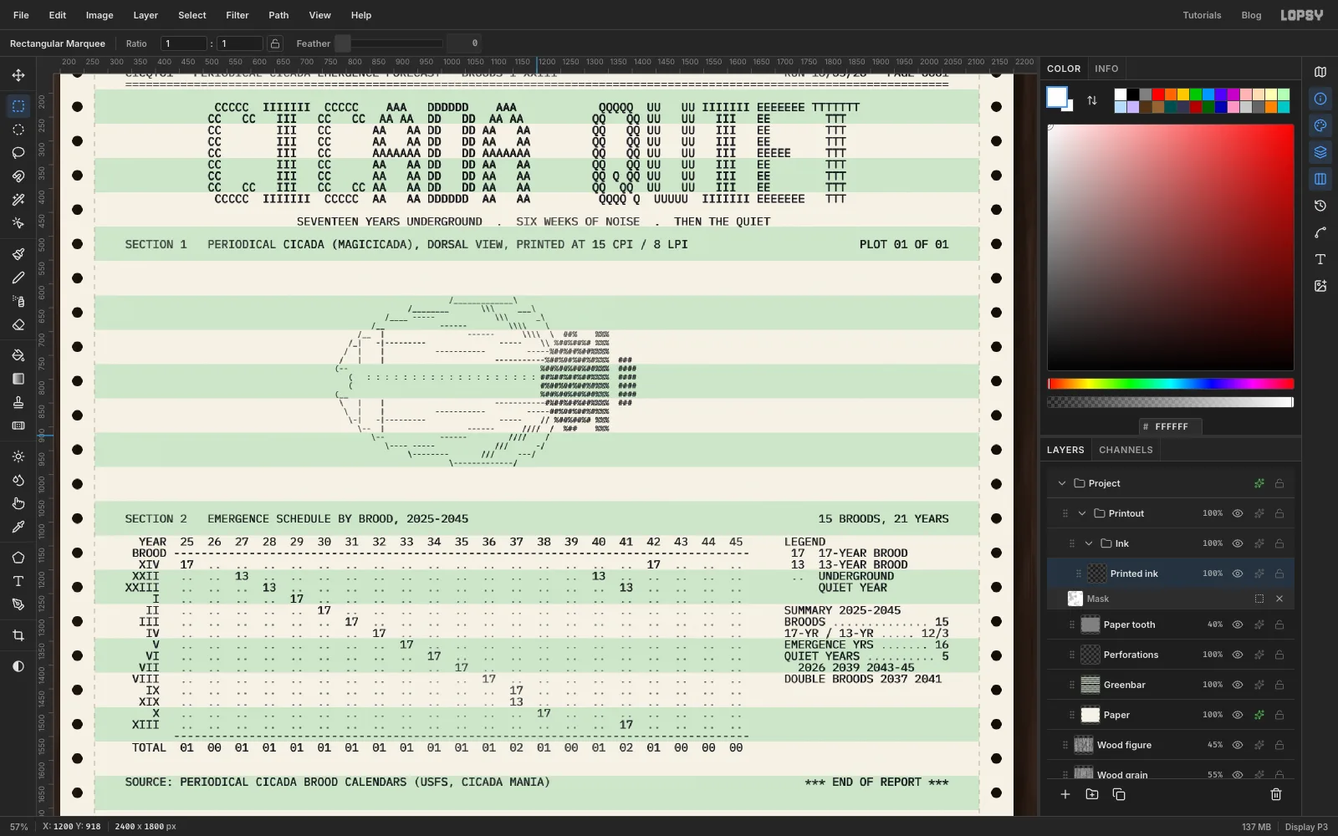Open the Layer menu
The image size is (1338, 836).
coord(146,15)
